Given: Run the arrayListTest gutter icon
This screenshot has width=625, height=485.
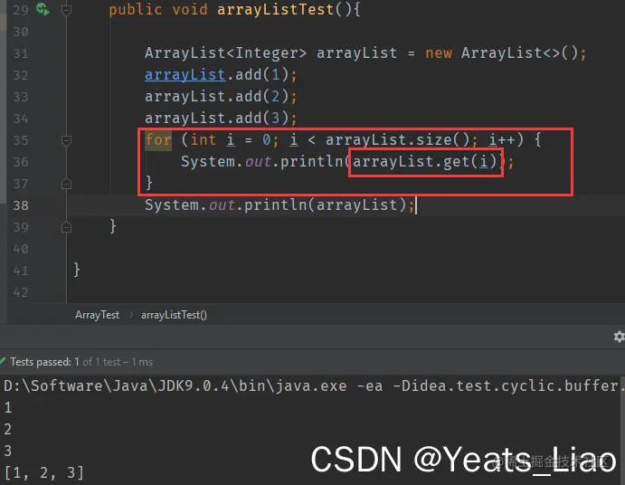Looking at the screenshot, I should (43, 9).
